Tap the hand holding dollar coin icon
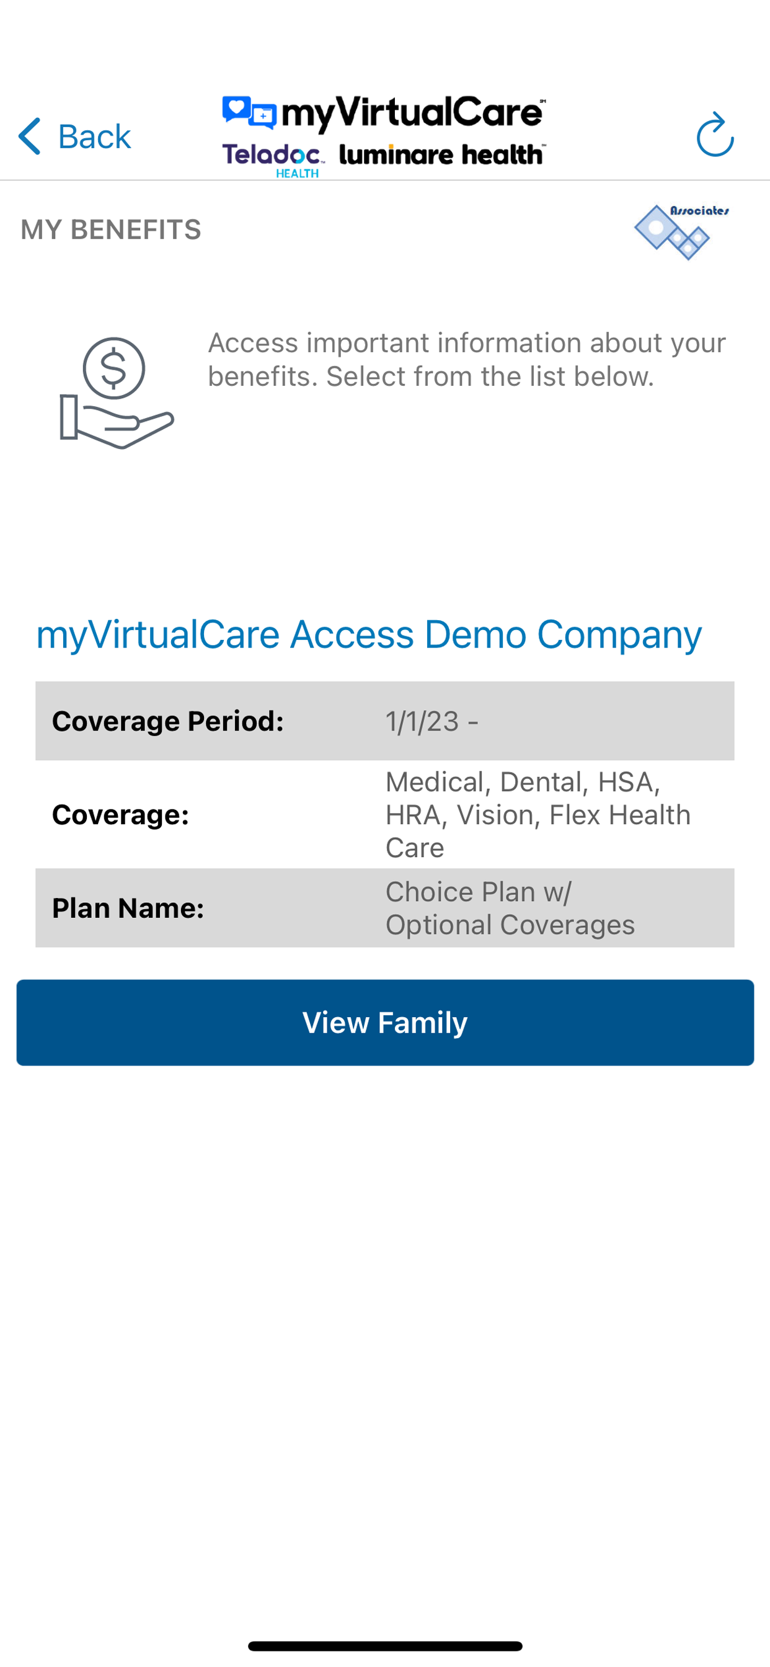 click(117, 393)
